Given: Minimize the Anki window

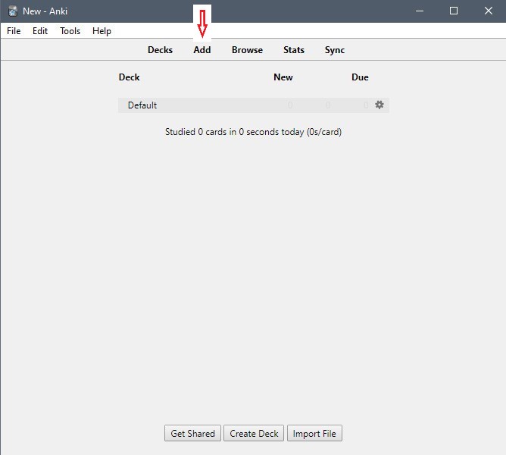Looking at the screenshot, I should coord(420,11).
